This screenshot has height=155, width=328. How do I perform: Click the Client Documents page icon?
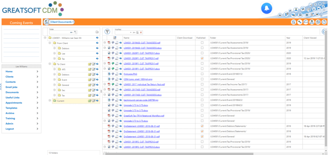click(47, 22)
